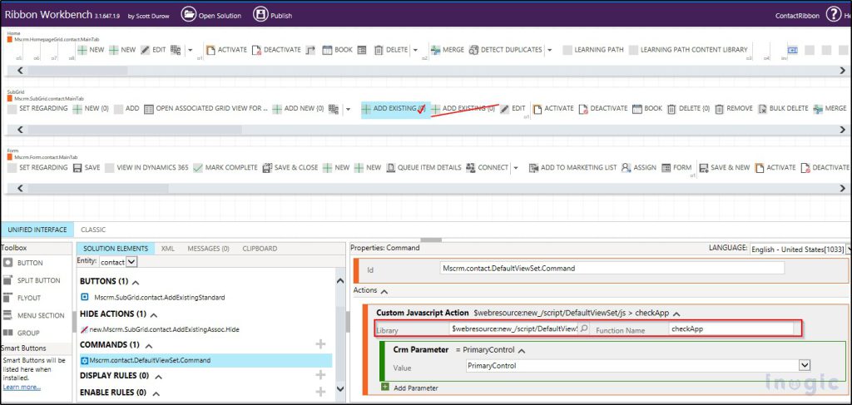Click the Open Solution folder icon
Screen dimensions: 852x405
click(189, 14)
